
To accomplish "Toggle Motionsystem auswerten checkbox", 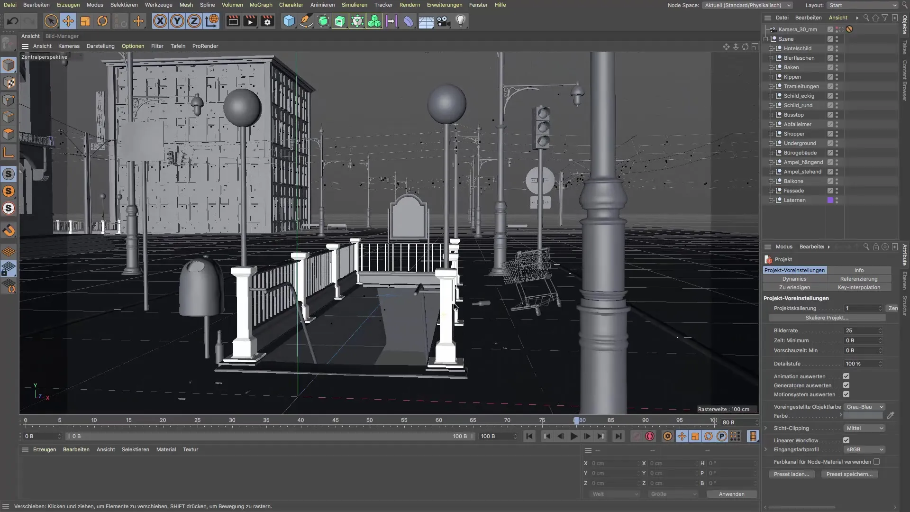I will point(846,394).
